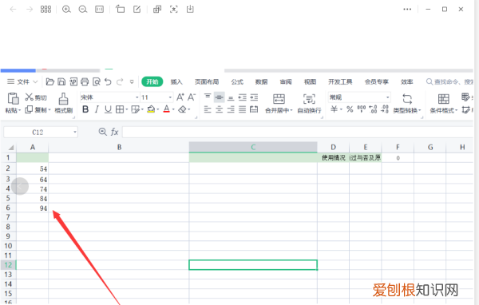The image size is (479, 305).
Task: Toggle Underline formatting
Action: pyautogui.click(x=108, y=109)
